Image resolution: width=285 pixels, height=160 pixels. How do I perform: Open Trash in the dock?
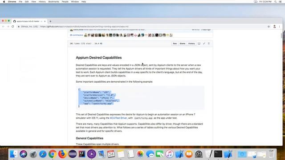click(x=271, y=154)
